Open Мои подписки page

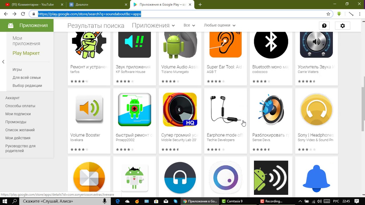coord(18,114)
